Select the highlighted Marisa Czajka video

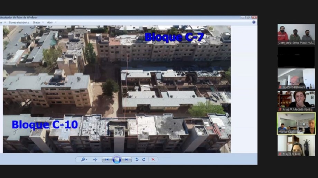296,123
